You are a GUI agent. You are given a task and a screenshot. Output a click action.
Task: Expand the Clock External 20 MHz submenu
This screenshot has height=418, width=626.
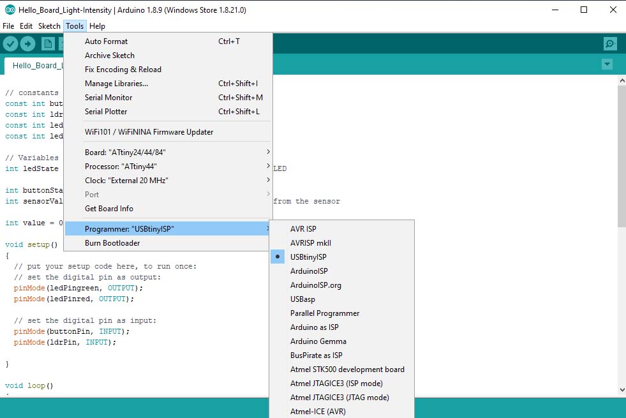[168, 181]
